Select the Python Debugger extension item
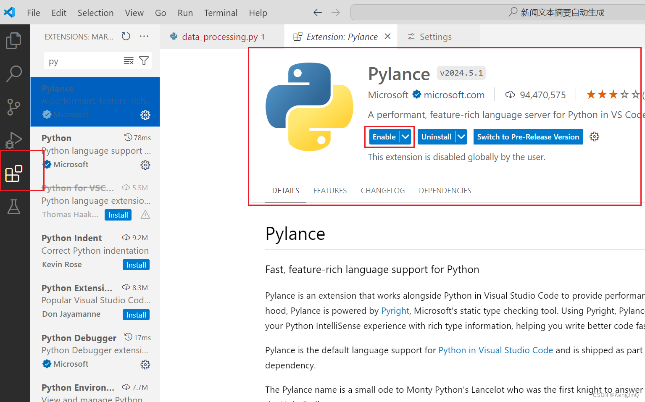Screen dimensions: 645x402 [95, 351]
